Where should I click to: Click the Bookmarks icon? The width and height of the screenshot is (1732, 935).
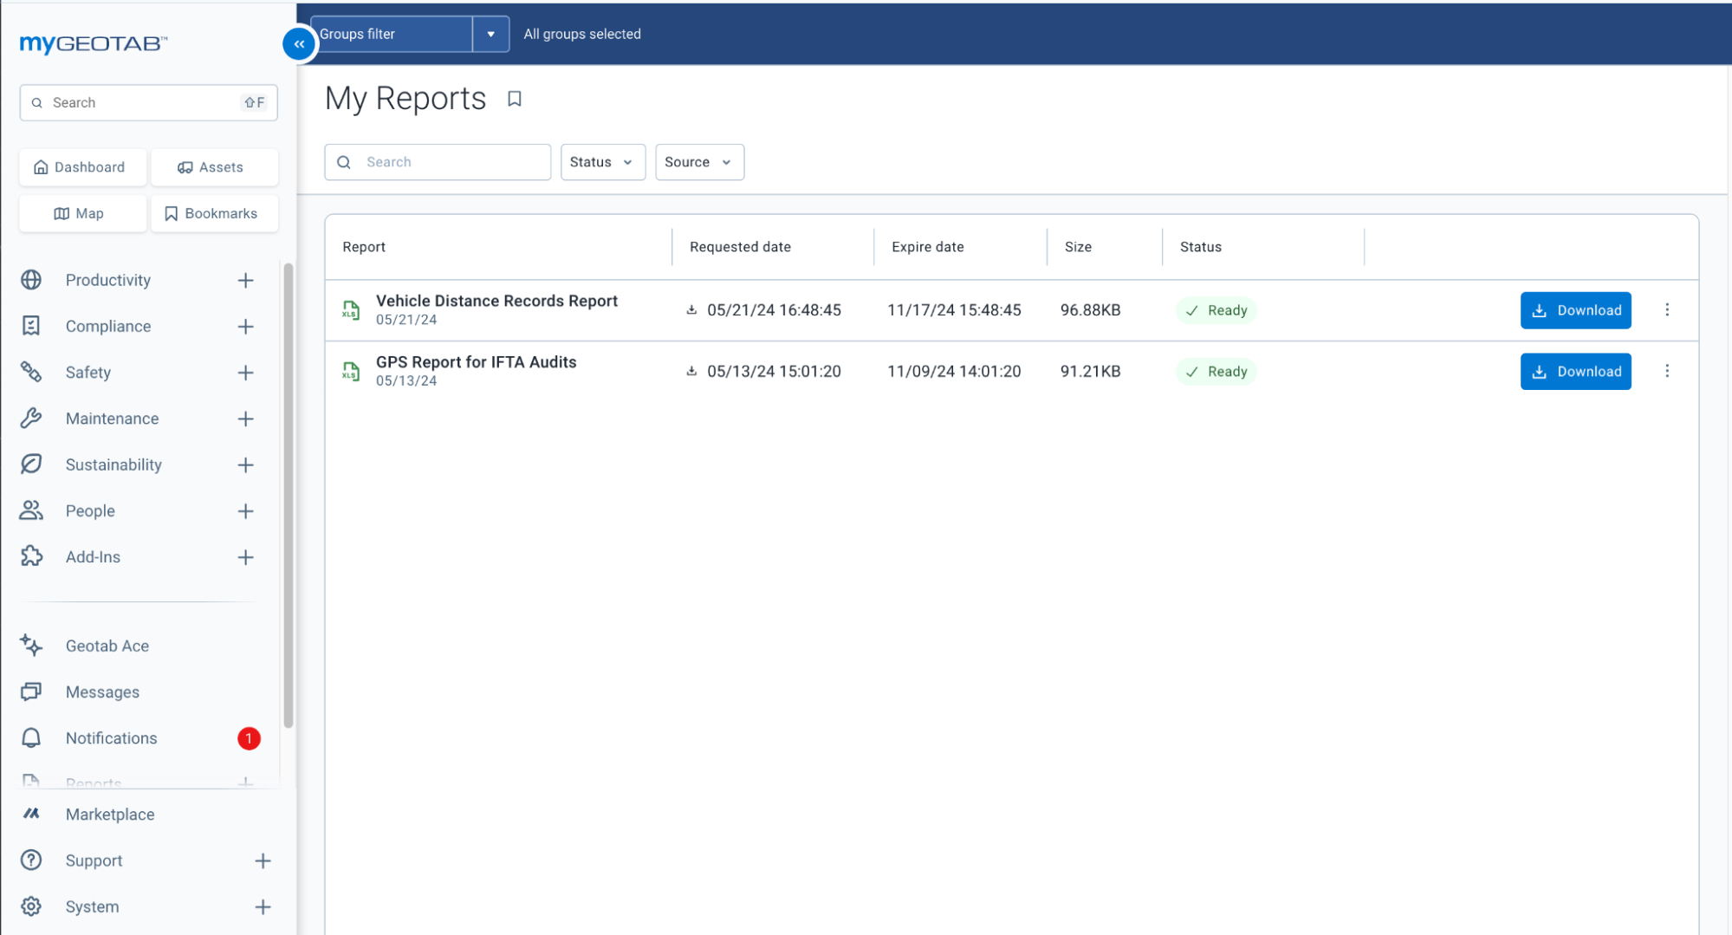(x=214, y=213)
